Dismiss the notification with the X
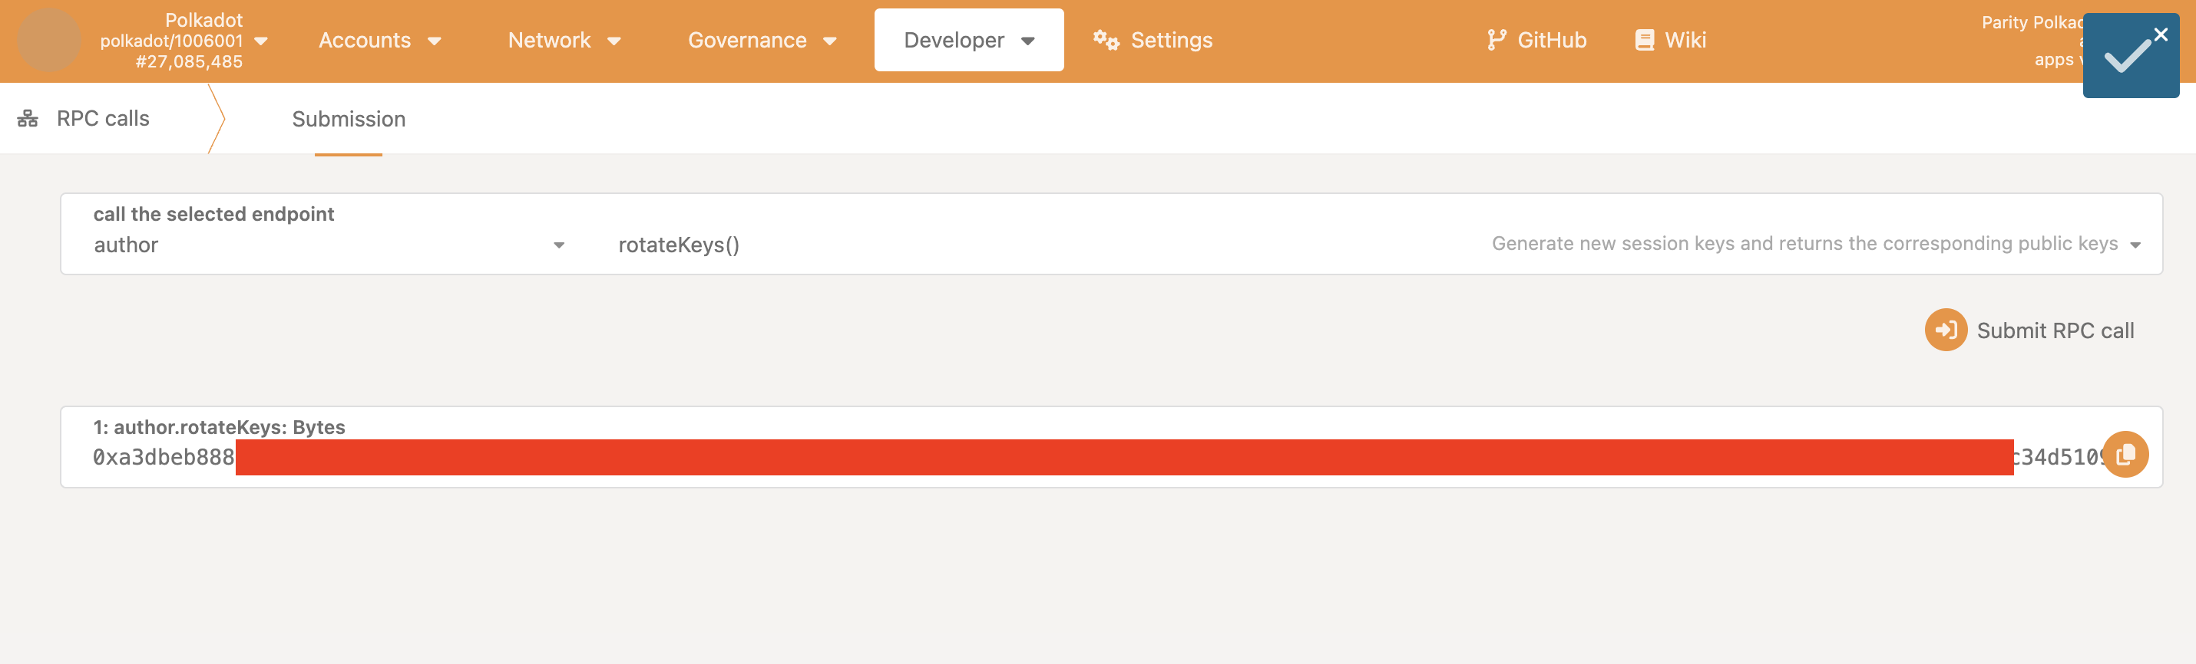 pos(2160,35)
